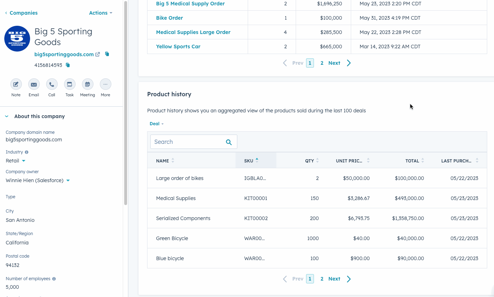Click the left sidebar scrollbar
This screenshot has height=297, width=494.
click(x=125, y=103)
